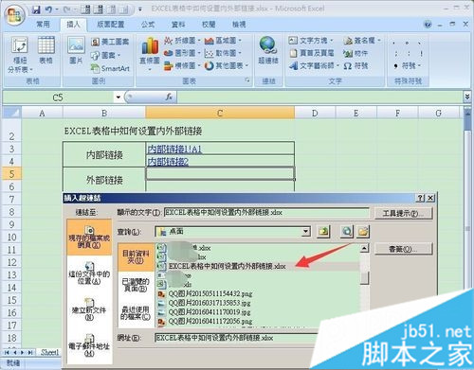
Task: Open the Pie chart (圓形圖) dropdown
Action: click(x=182, y=53)
